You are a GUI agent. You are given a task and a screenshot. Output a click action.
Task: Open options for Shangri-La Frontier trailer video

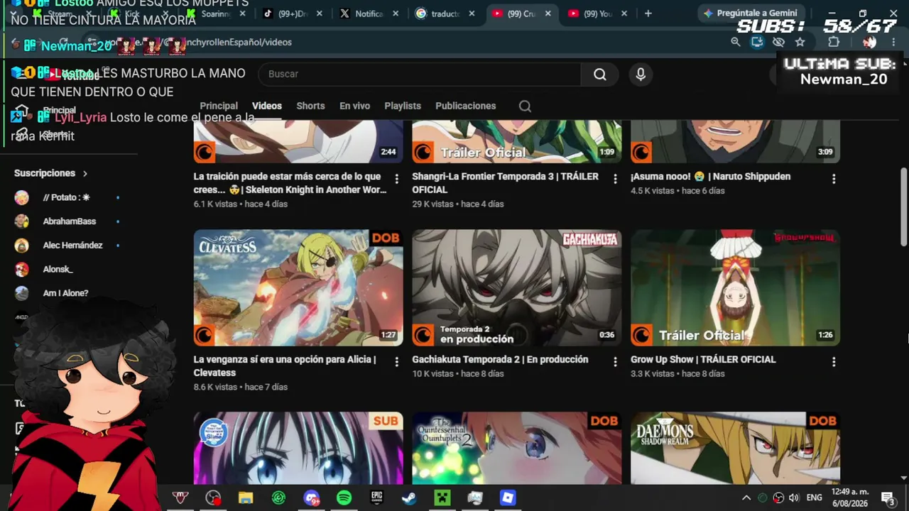point(615,179)
